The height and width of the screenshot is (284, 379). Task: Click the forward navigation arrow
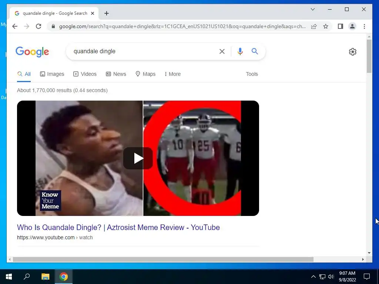[27, 26]
